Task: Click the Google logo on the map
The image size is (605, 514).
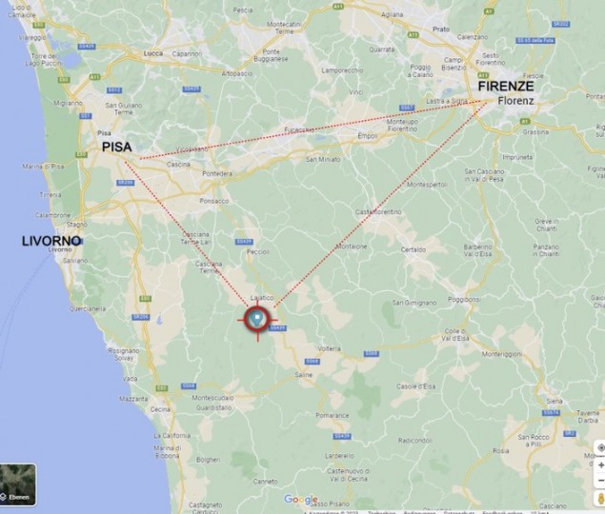Action: point(301,500)
